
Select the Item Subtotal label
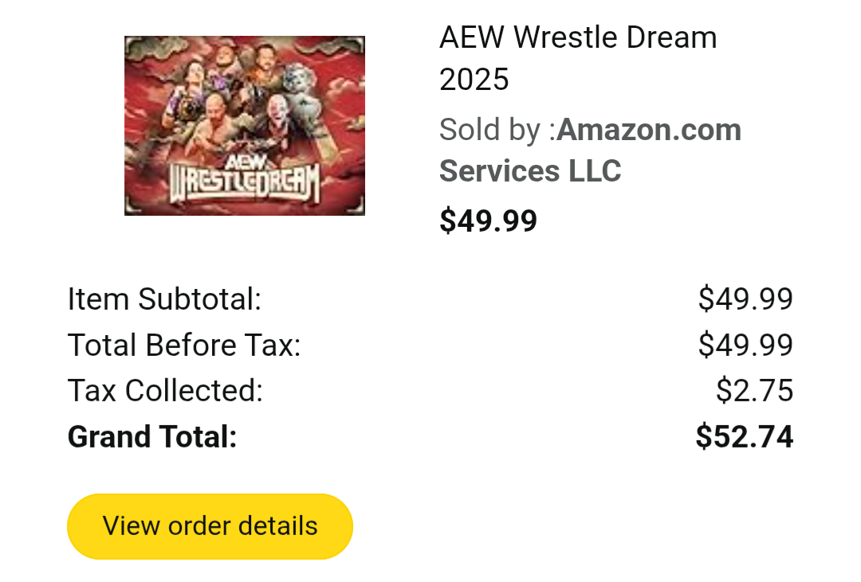click(x=164, y=299)
